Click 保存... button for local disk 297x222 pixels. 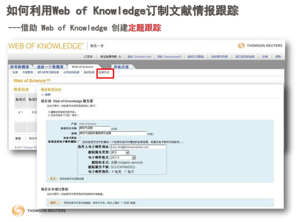[55, 203]
